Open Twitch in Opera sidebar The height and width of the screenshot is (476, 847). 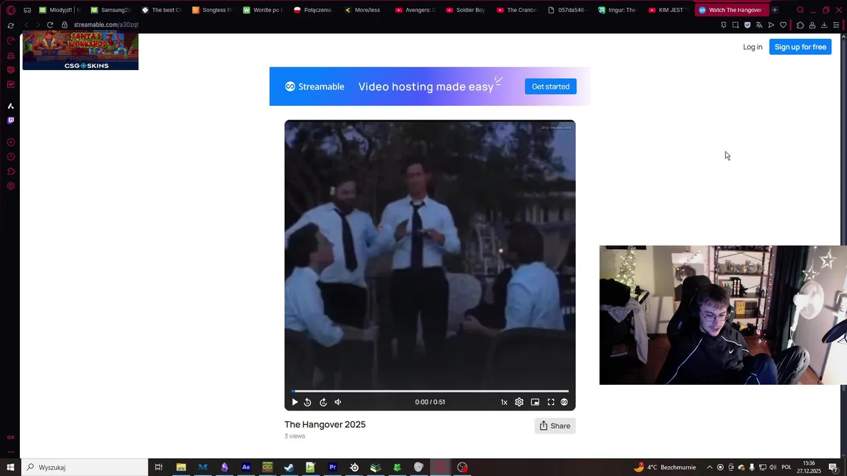pos(11,120)
